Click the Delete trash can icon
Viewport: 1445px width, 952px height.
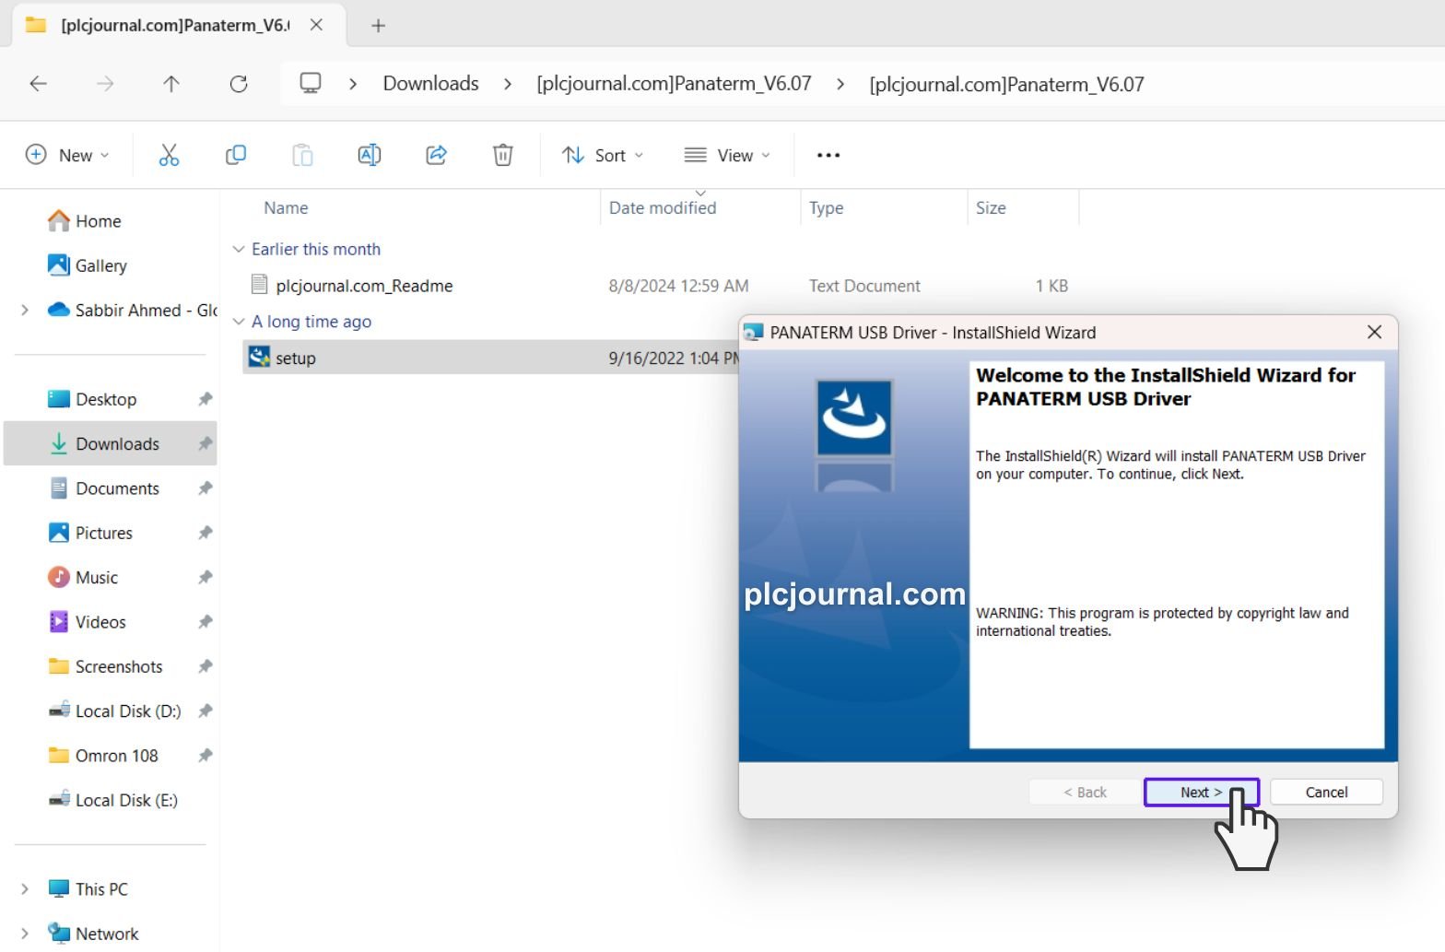click(503, 155)
